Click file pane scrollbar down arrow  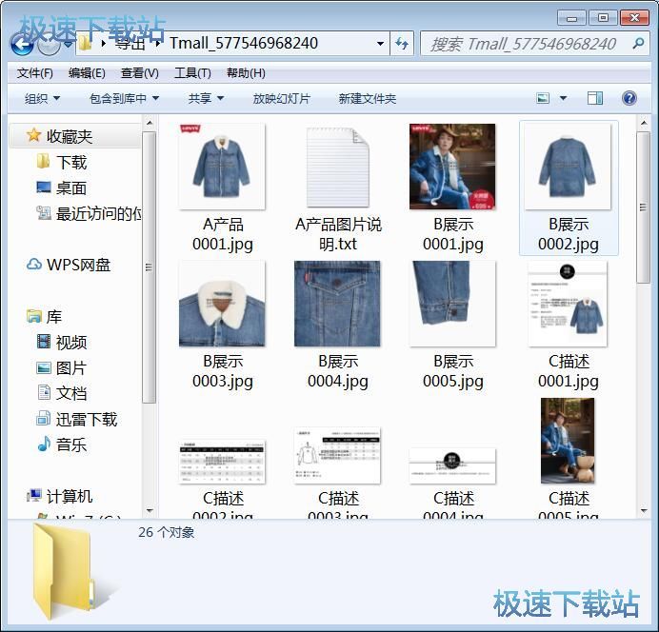pos(644,511)
